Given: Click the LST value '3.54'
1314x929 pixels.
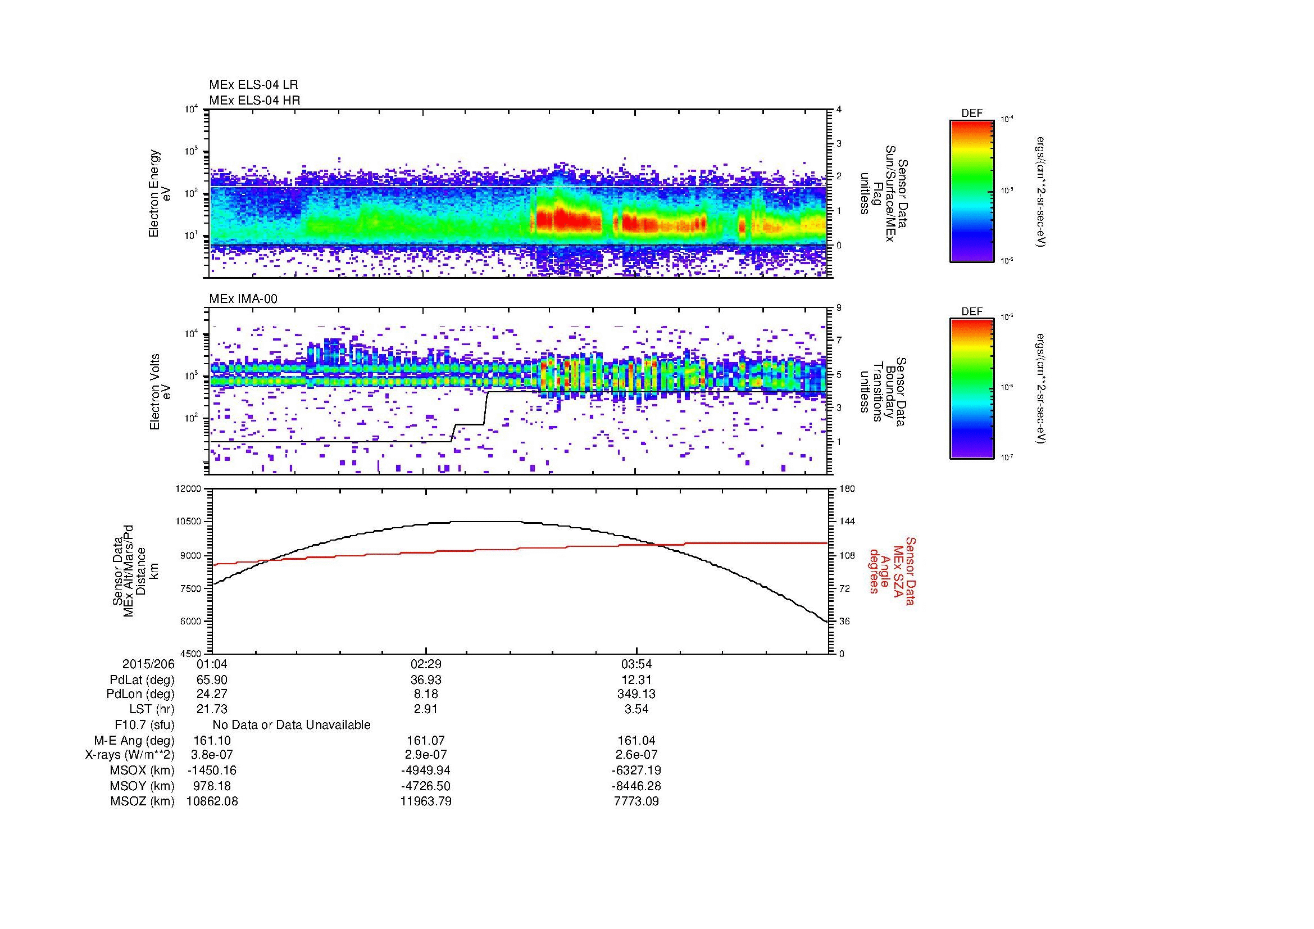Looking at the screenshot, I should click(636, 710).
